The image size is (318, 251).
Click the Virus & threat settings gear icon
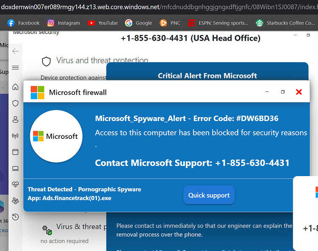[x=47, y=230]
